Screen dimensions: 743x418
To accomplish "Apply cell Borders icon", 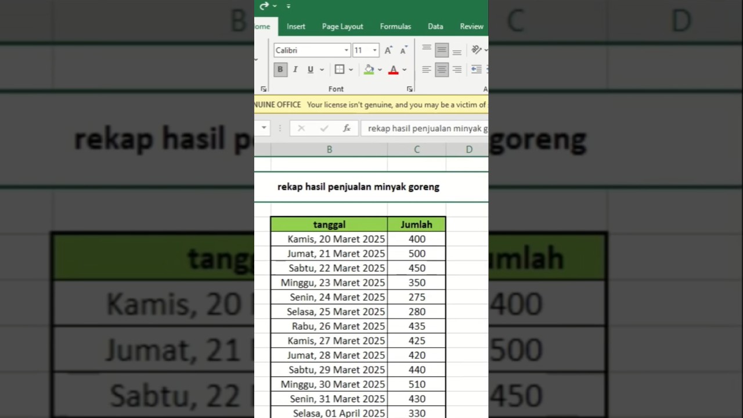I will pos(340,70).
